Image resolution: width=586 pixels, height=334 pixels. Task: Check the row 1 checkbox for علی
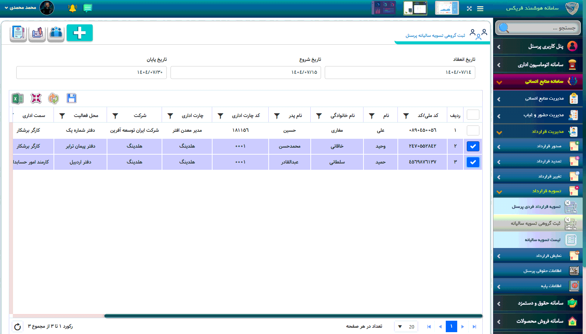[x=473, y=130]
